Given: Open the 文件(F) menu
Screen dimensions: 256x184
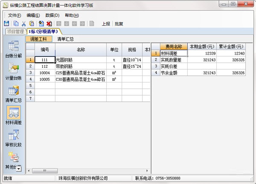Looking at the screenshot, I should pos(15,15).
